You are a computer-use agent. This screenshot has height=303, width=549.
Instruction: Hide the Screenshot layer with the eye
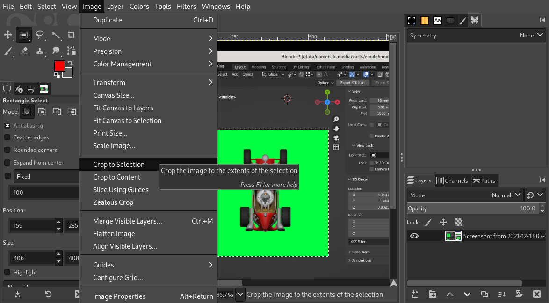(414, 236)
